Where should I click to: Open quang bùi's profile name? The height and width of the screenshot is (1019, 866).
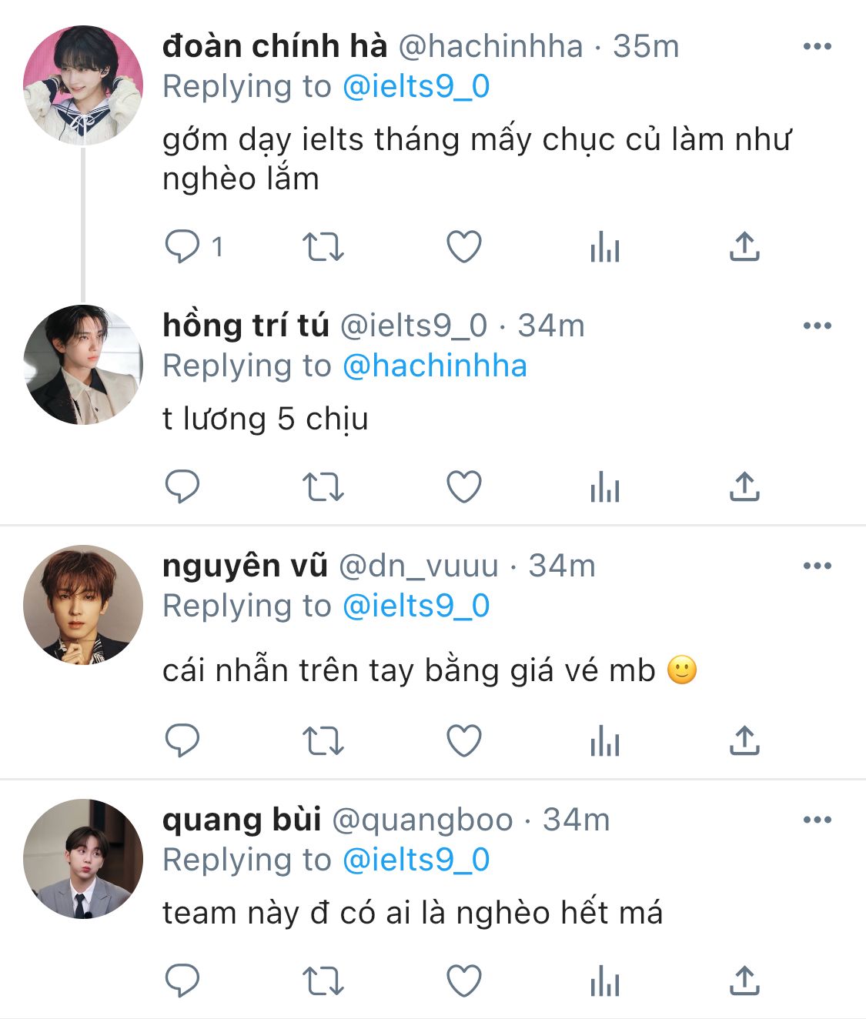tap(242, 820)
